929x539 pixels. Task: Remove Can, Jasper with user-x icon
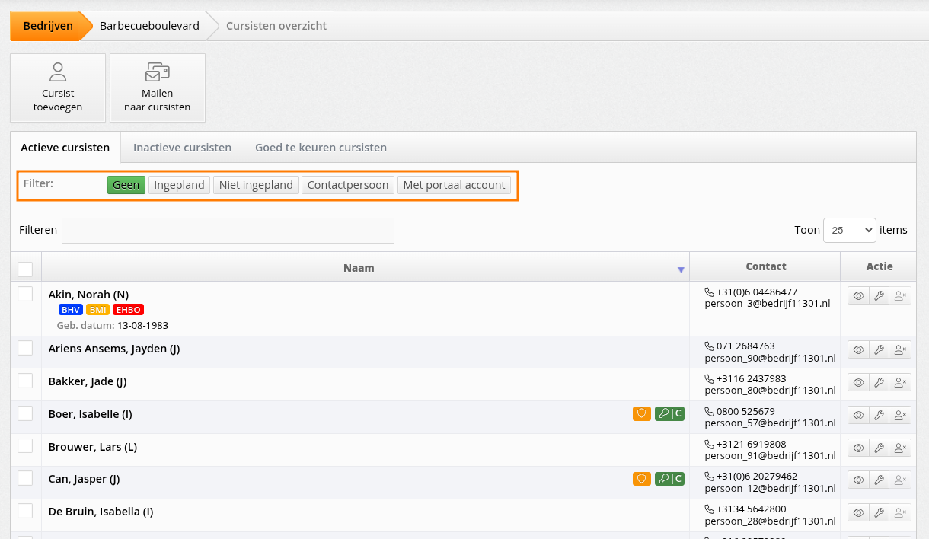[x=900, y=480]
